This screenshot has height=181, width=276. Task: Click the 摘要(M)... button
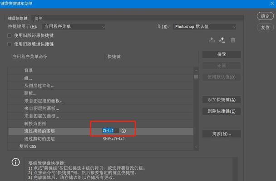222,134
